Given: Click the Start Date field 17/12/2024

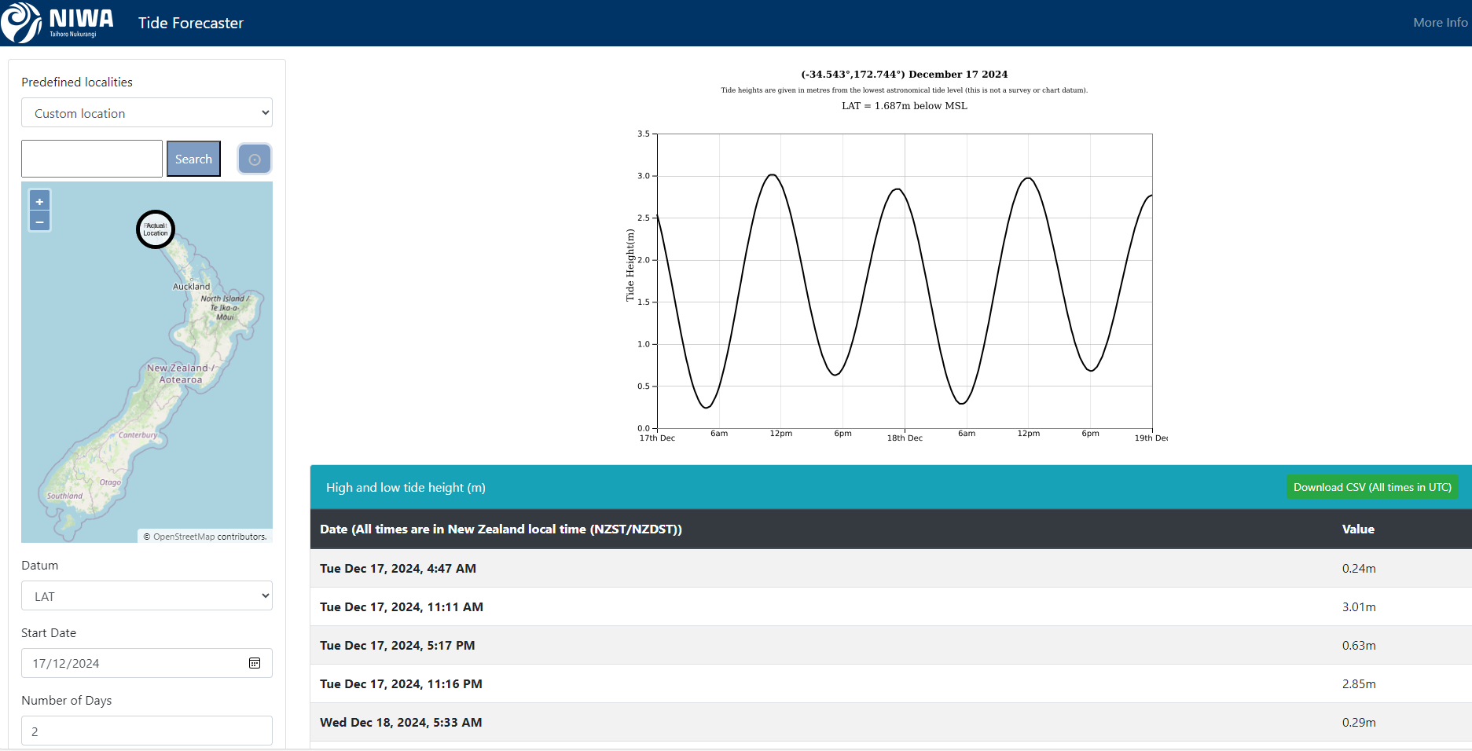Looking at the screenshot, I should (x=147, y=663).
